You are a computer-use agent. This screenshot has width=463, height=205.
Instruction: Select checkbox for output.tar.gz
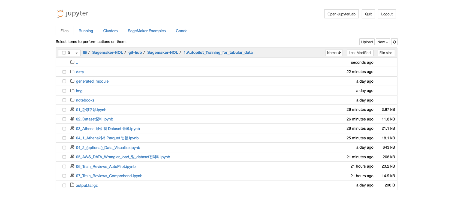[x=64, y=185]
